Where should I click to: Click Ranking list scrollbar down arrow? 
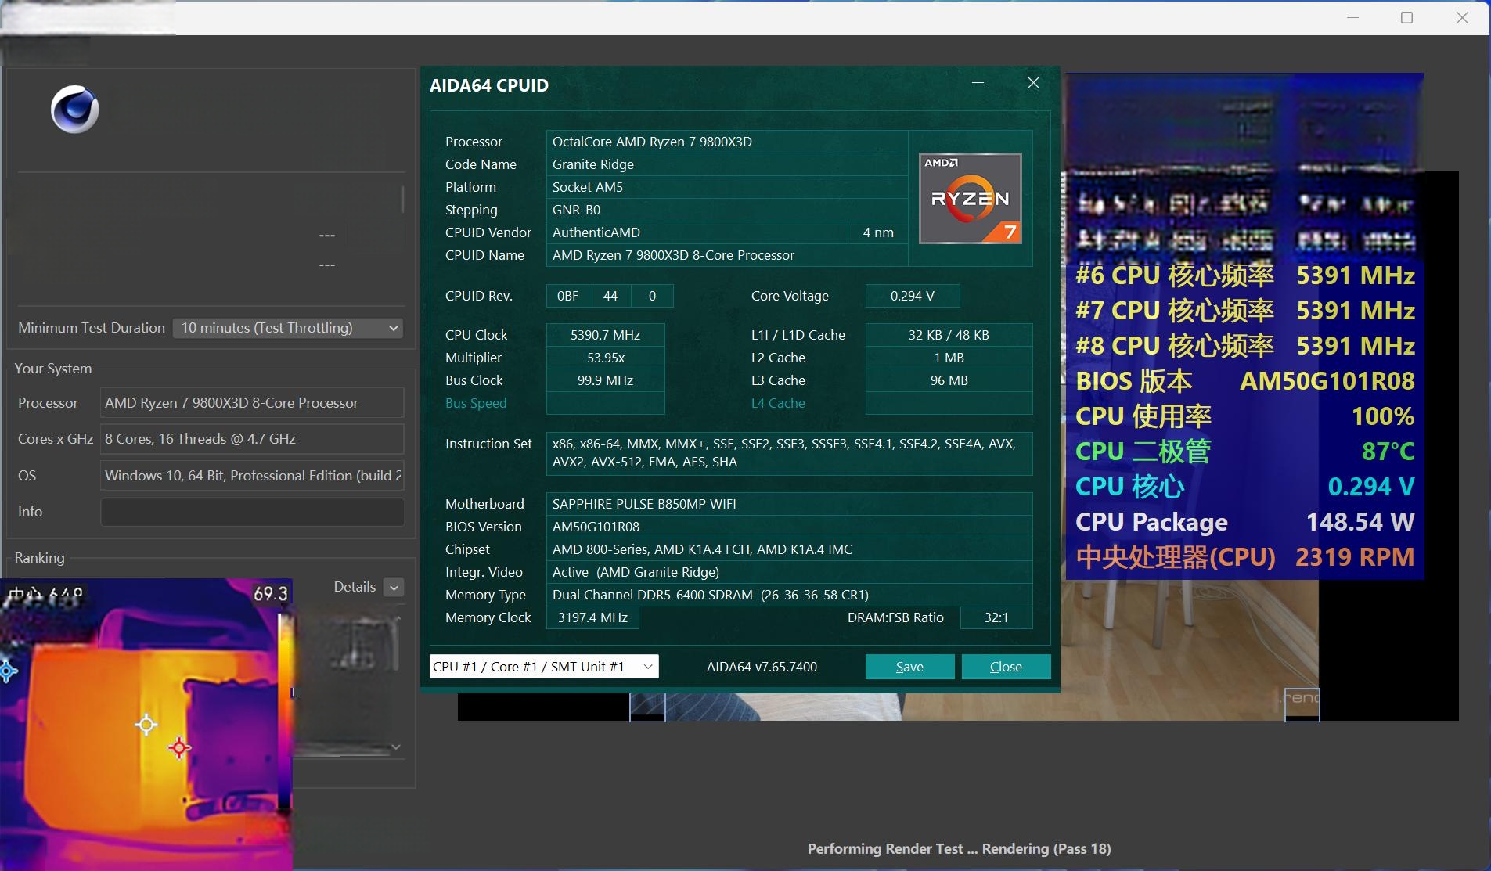click(x=396, y=747)
